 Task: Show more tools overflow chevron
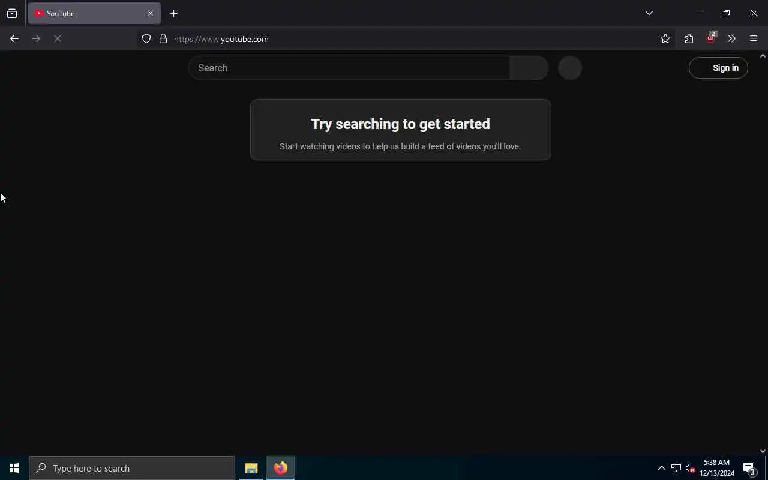pos(731,39)
